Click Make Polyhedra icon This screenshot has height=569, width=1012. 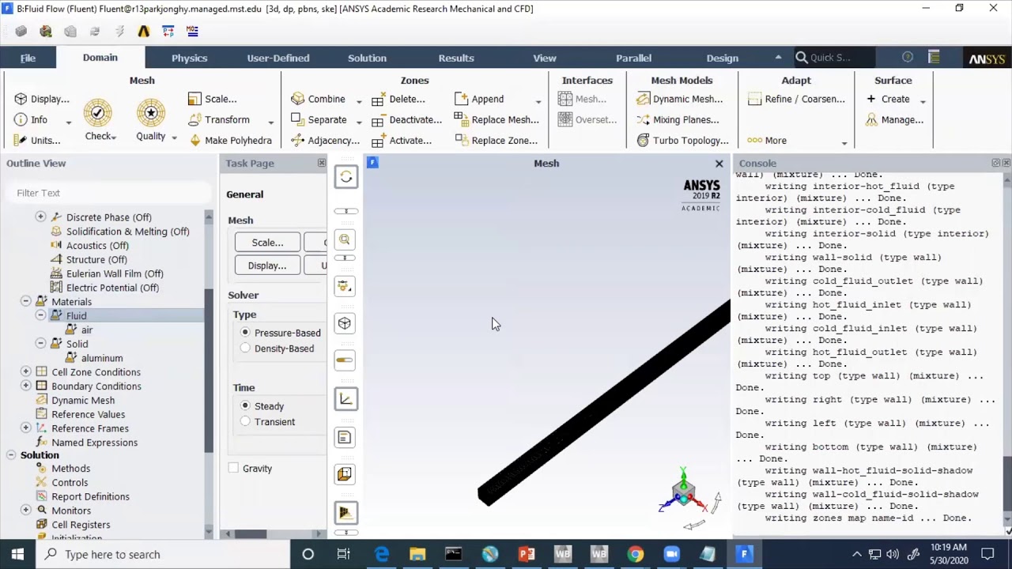pos(195,140)
